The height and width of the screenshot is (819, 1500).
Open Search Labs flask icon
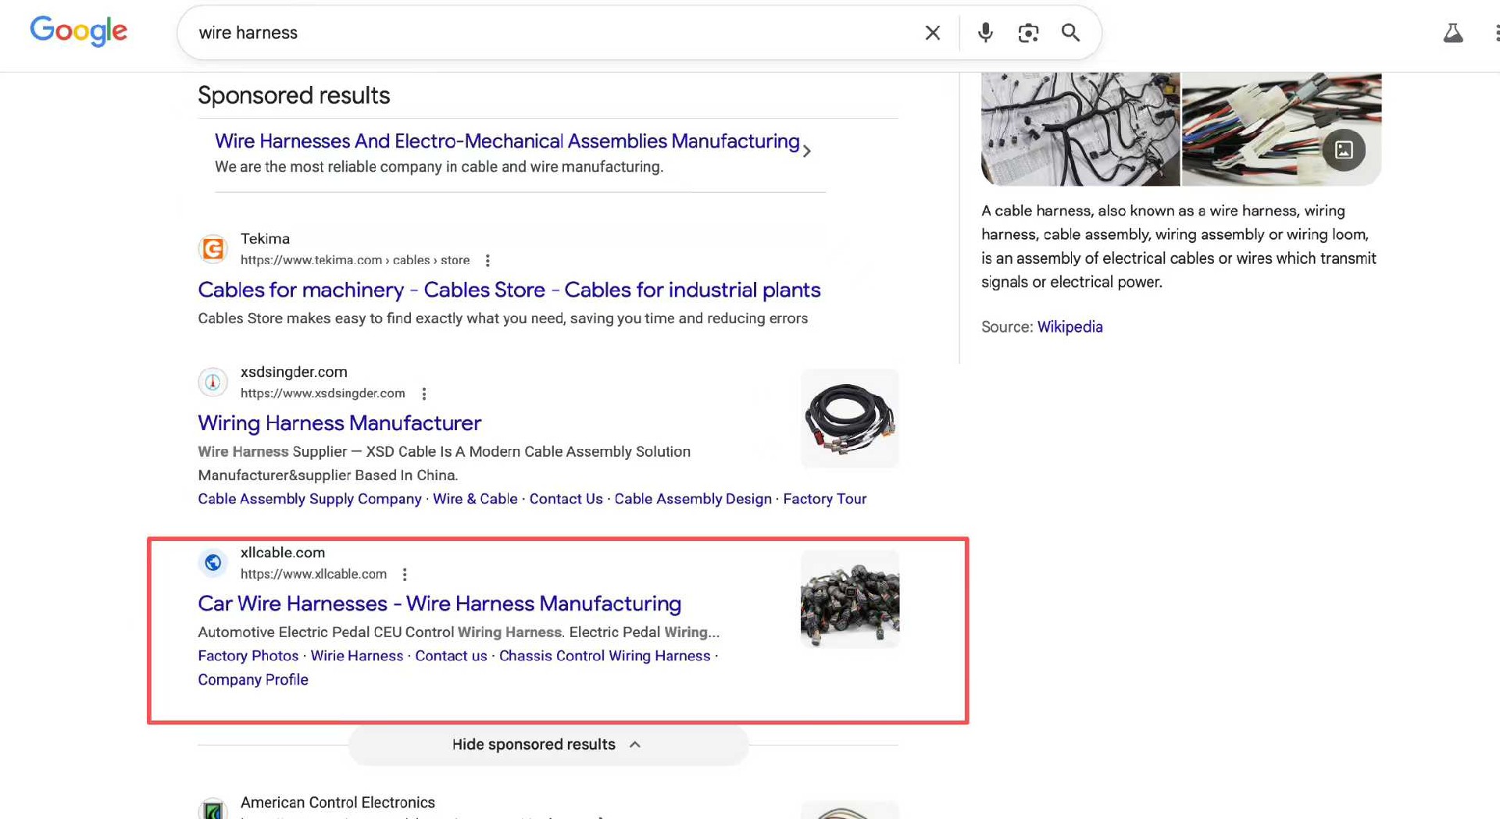(1453, 33)
